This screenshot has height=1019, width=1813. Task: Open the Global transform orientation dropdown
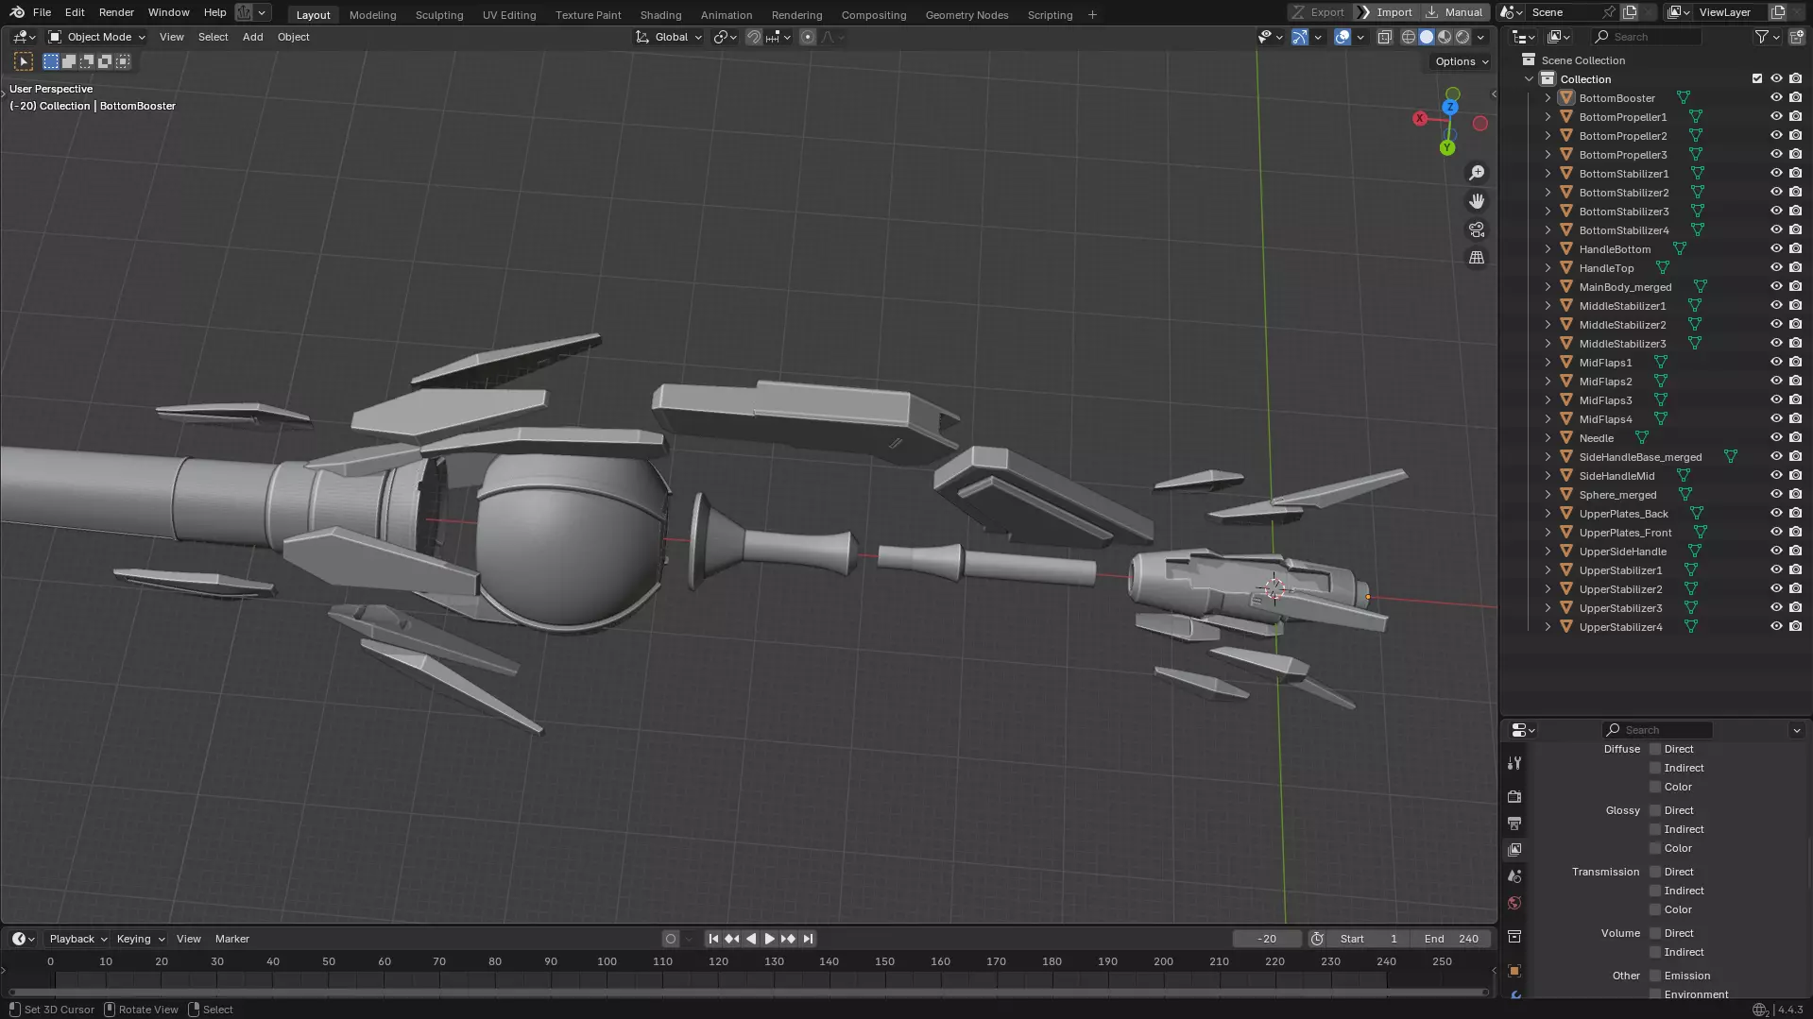pos(669,37)
